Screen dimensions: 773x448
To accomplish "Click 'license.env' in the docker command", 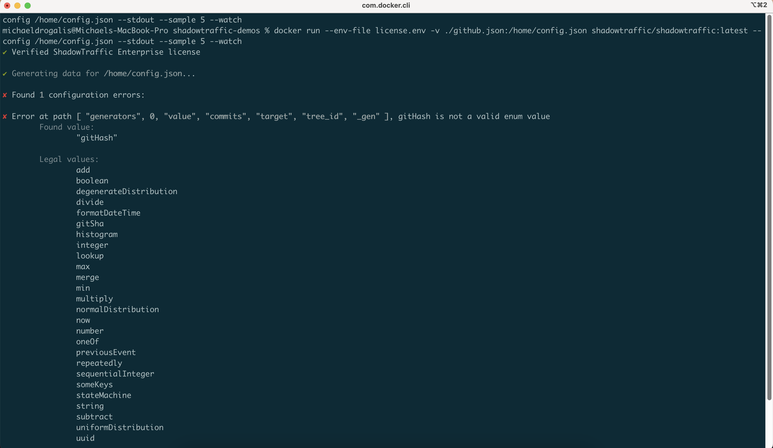I will [x=400, y=31].
